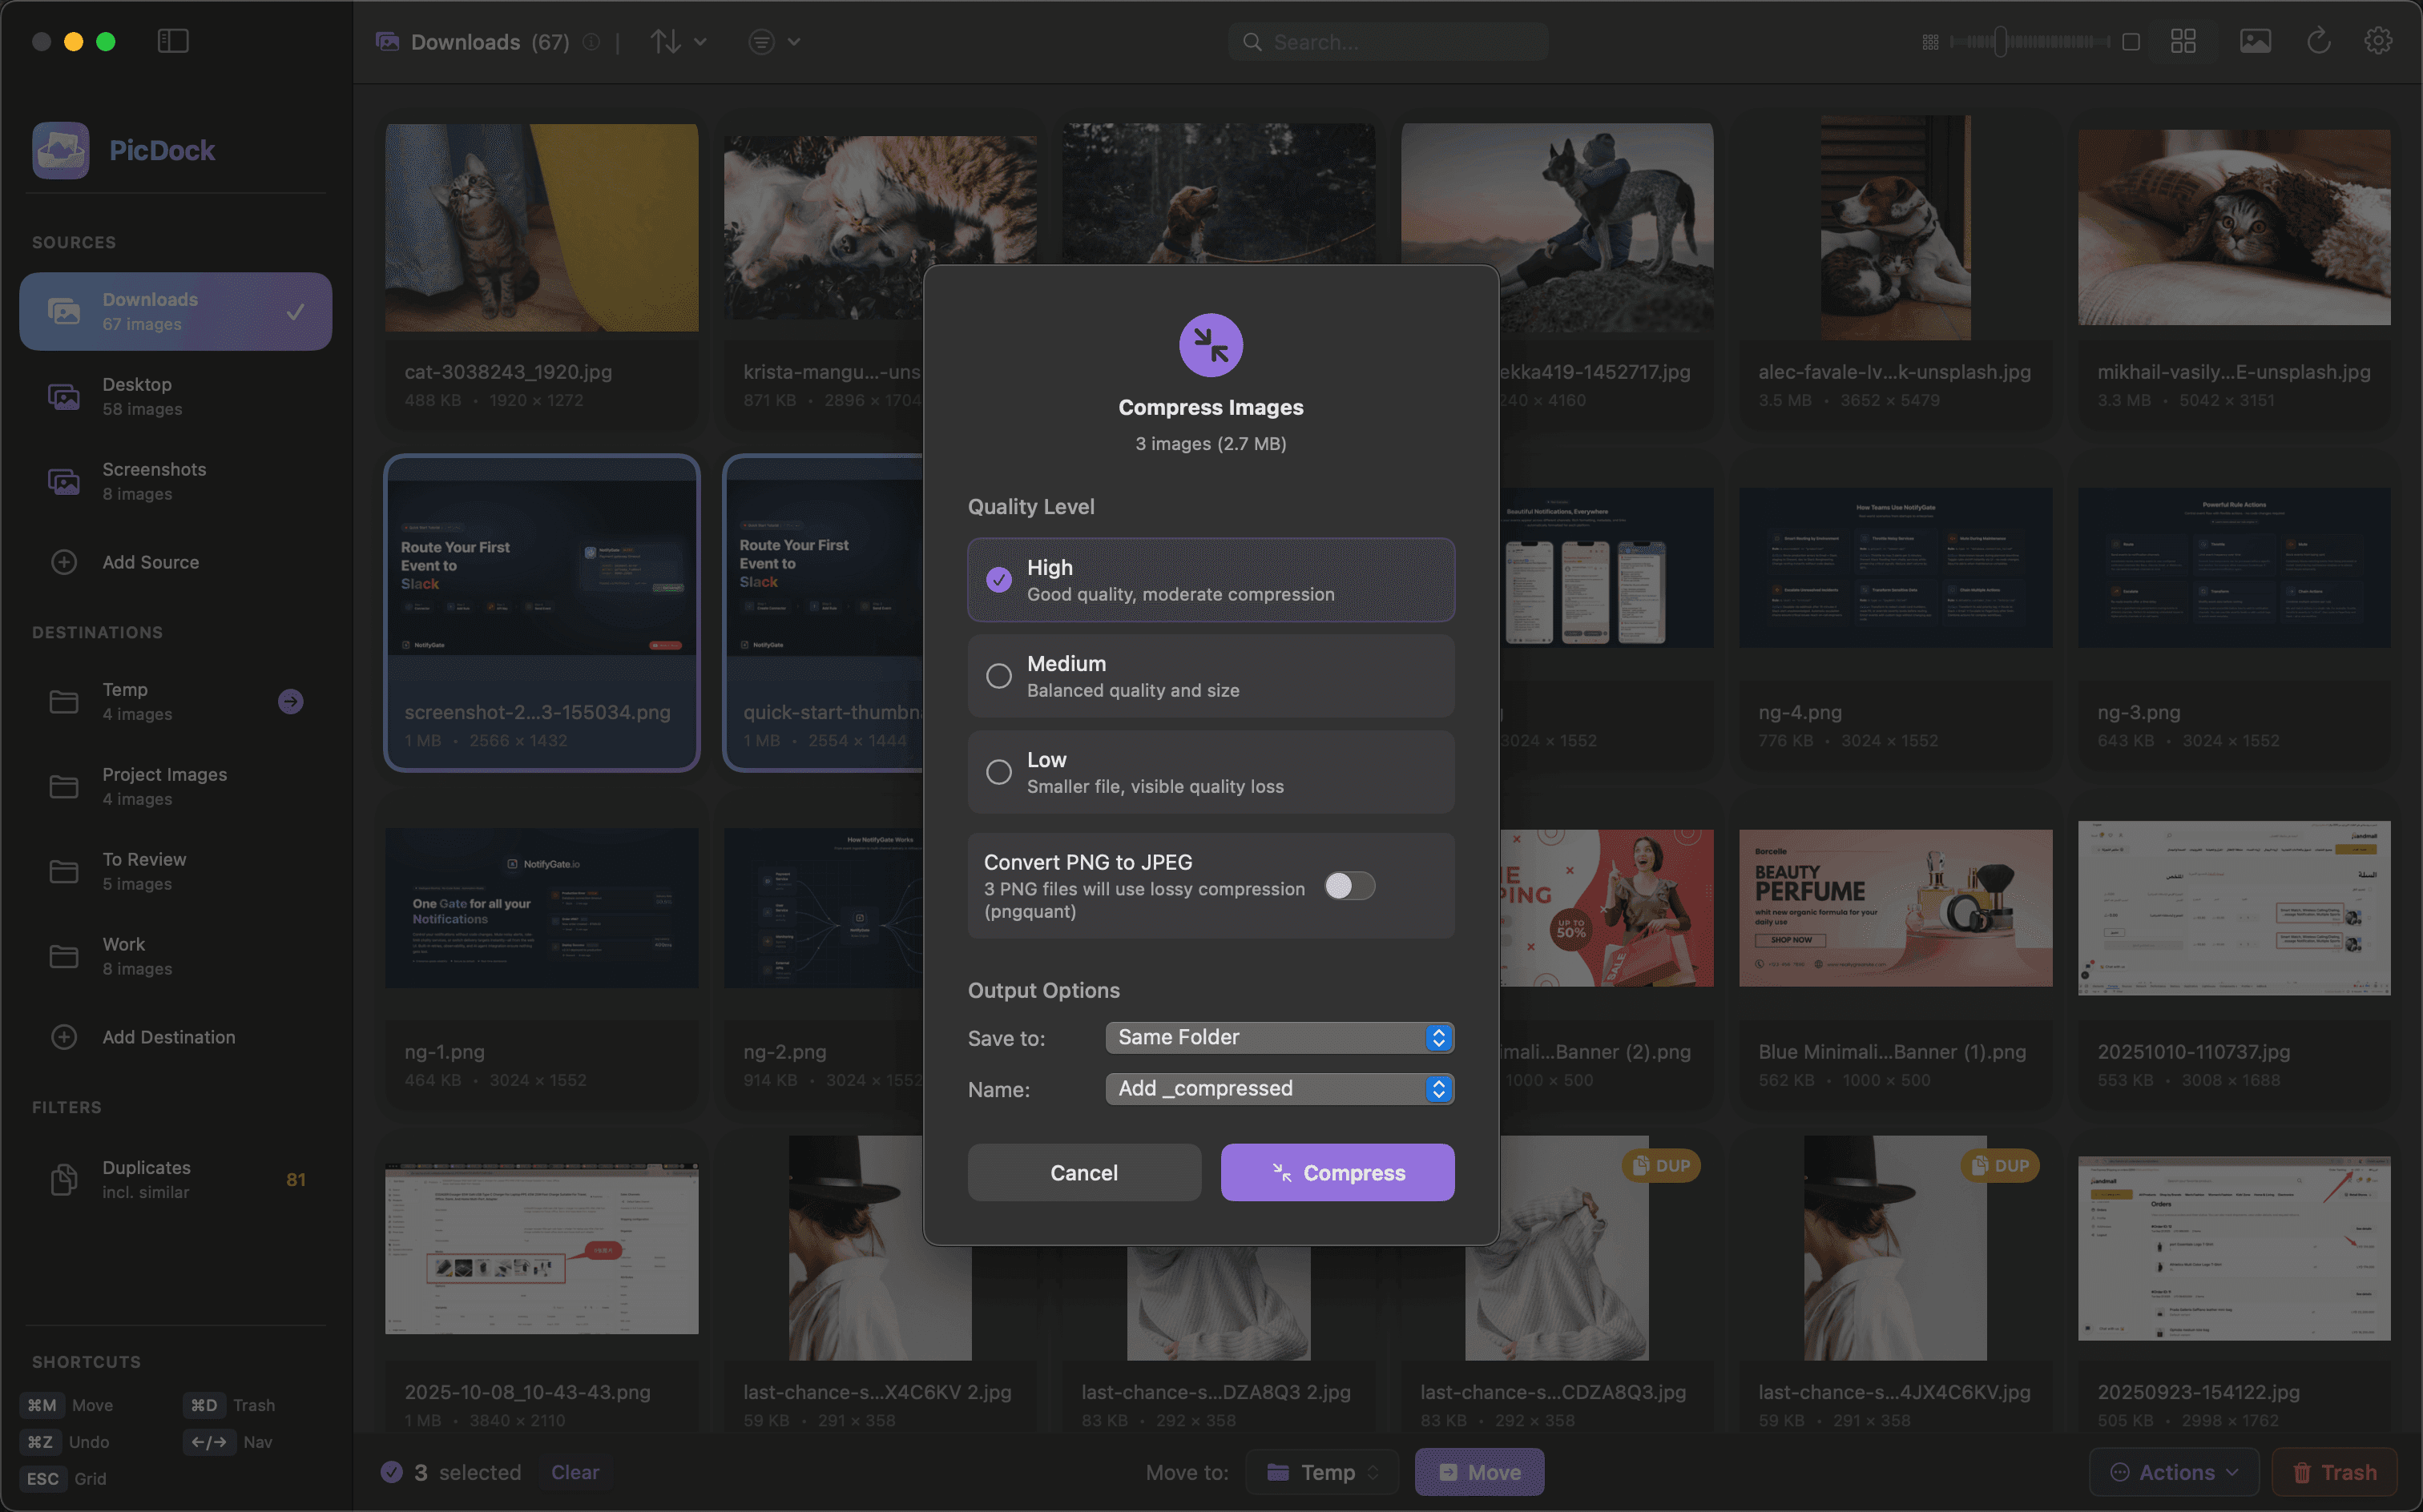
Task: Click the Add Source plus icon
Action: (x=64, y=562)
